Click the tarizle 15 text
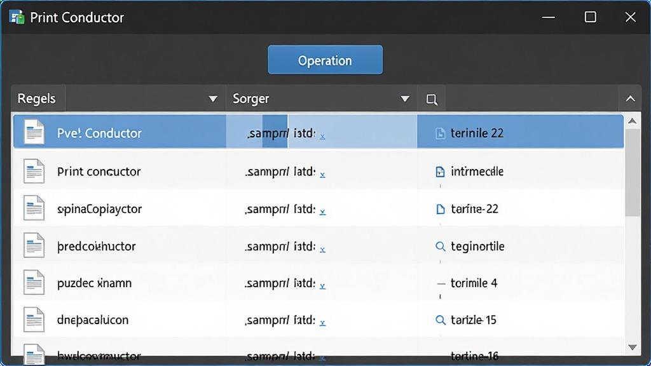Viewport: 651px width, 366px height. click(473, 320)
